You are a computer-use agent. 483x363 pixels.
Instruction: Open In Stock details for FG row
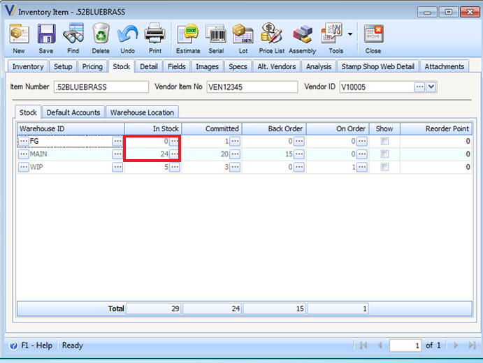(x=174, y=141)
